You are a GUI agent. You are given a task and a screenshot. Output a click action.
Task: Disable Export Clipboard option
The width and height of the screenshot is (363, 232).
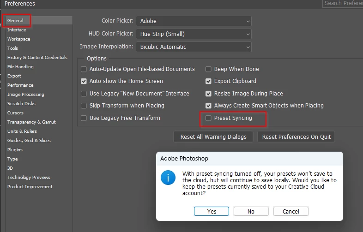[208, 81]
